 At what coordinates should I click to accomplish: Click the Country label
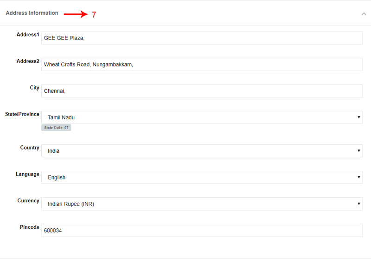(x=30, y=148)
